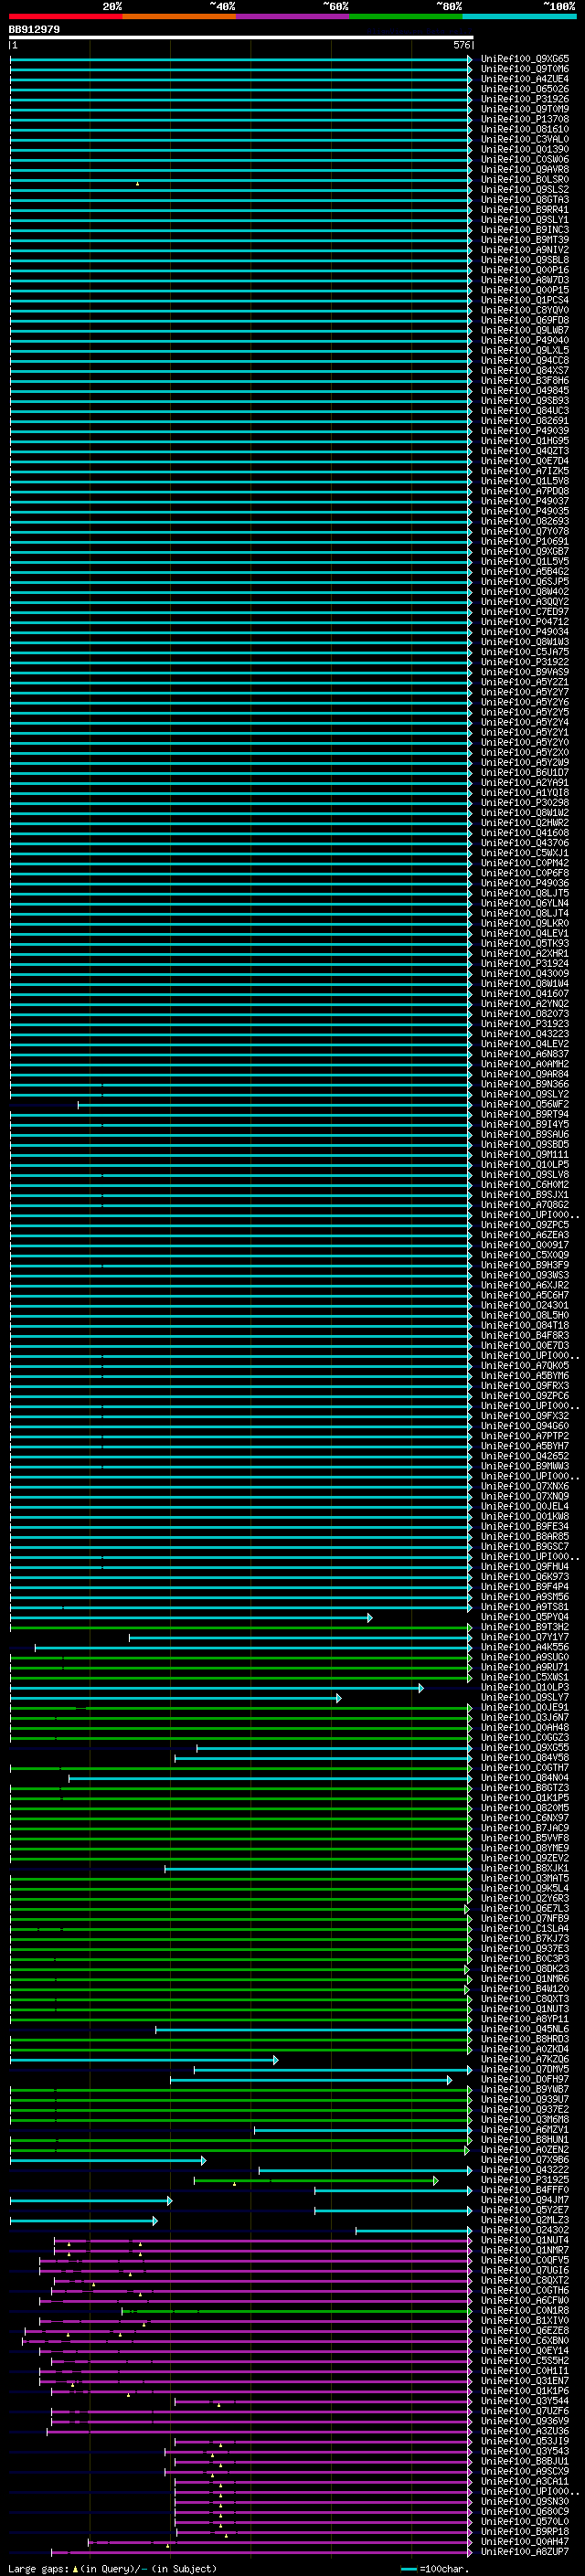Select the BB912979 query label
Screen dimensions: 585x2576
point(34,30)
